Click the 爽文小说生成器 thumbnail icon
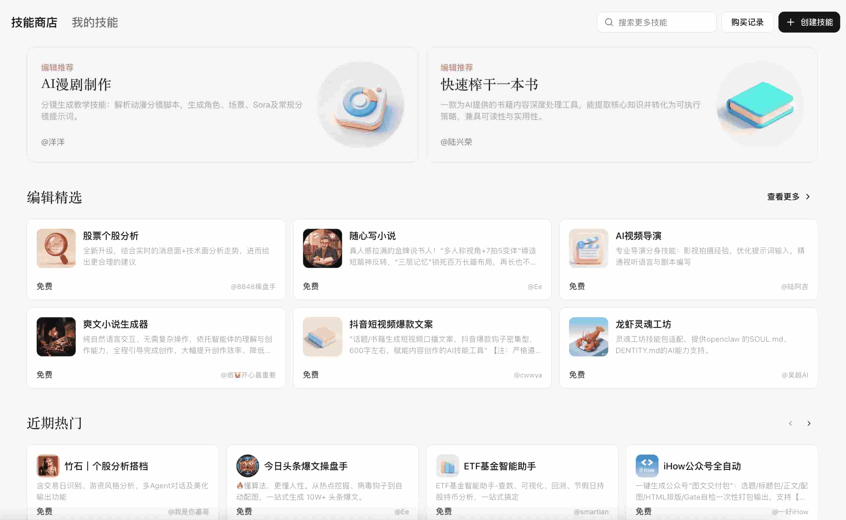Screen dimensions: 846x520 56,337
